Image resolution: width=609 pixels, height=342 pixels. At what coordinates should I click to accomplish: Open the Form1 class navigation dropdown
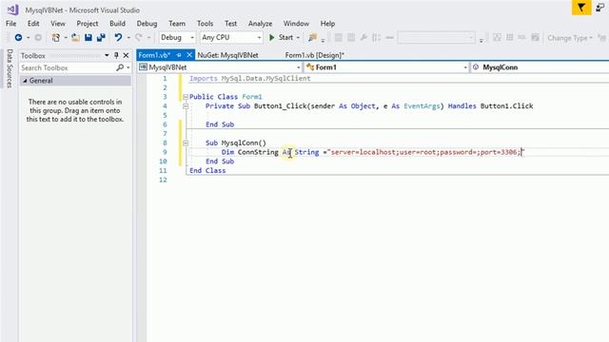click(x=387, y=67)
